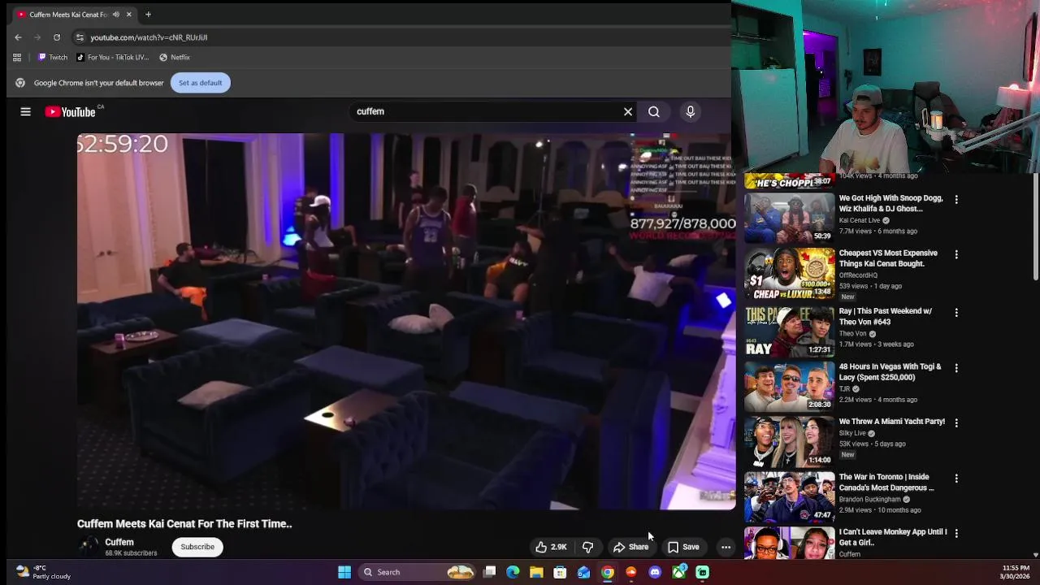
Task: Start voice search with the microphone
Action: pyautogui.click(x=691, y=112)
